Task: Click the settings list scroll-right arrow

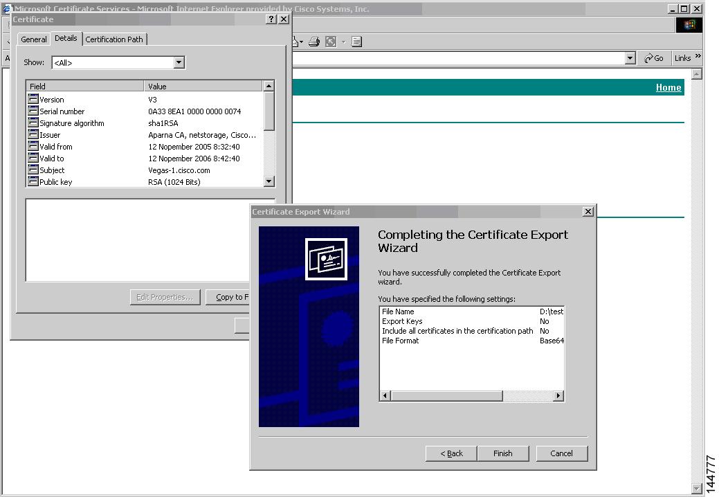Action: [x=558, y=396]
